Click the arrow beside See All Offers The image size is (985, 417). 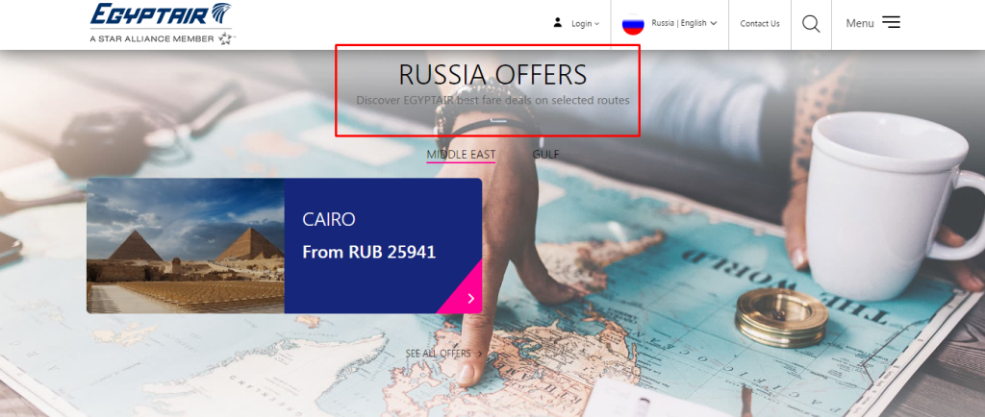tap(481, 354)
